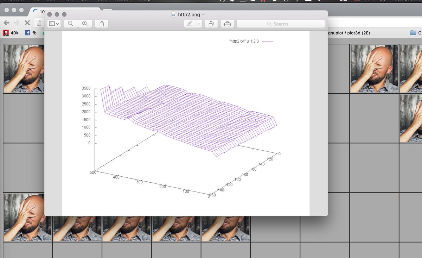Click the facepalm photo directly below the fb bookmark
Screen dimensions: 422x258
pyautogui.click(x=24, y=69)
